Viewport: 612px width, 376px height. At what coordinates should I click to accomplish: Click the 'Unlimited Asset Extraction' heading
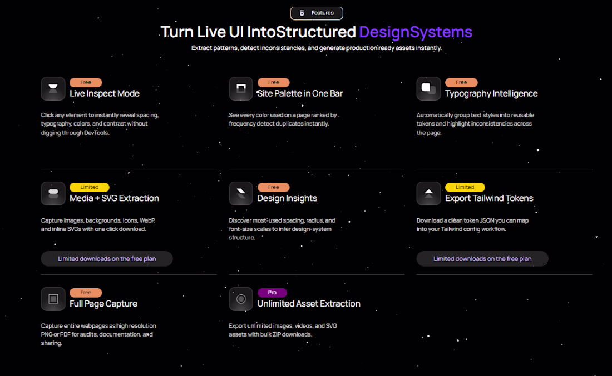(x=309, y=304)
